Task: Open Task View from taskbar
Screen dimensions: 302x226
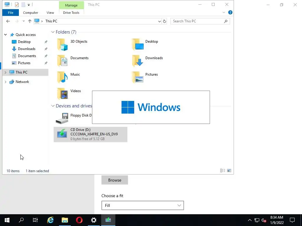Action: pyautogui.click(x=35, y=220)
